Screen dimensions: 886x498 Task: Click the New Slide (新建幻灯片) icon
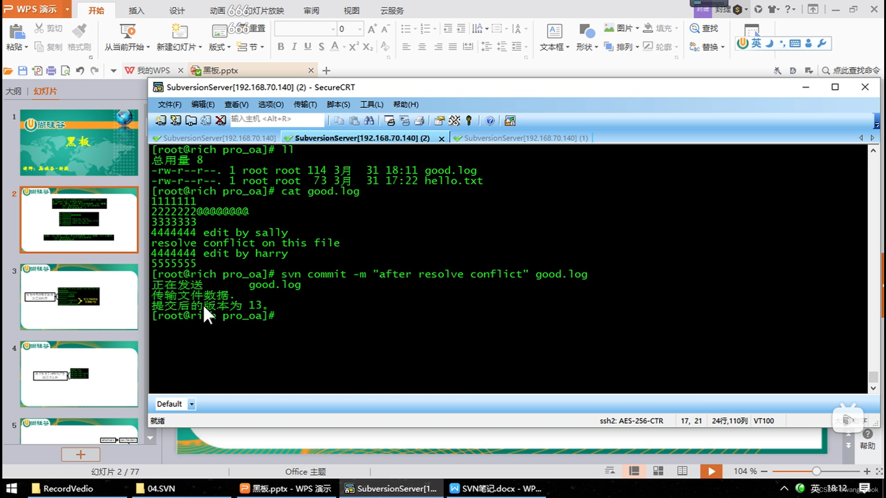point(179,31)
